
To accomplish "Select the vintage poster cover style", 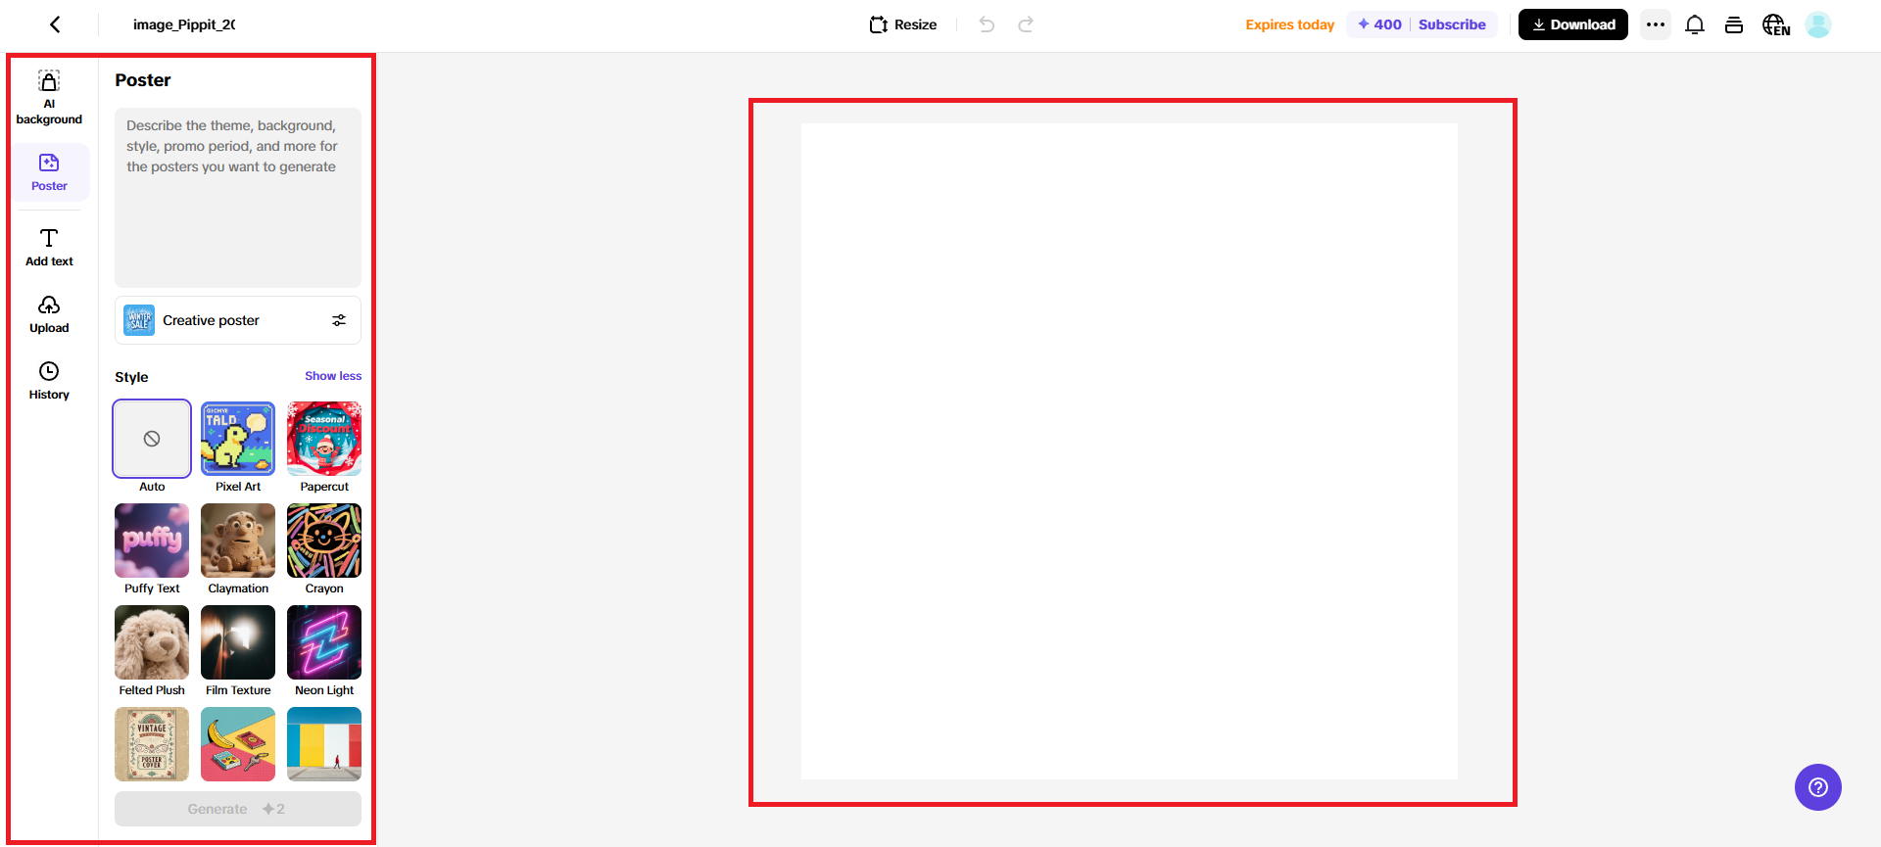I will click(152, 744).
